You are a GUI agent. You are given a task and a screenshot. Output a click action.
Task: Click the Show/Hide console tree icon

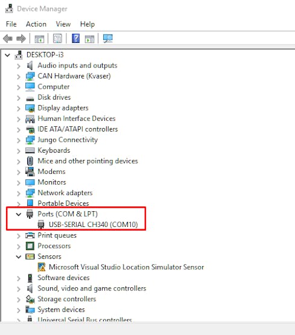pos(39,39)
